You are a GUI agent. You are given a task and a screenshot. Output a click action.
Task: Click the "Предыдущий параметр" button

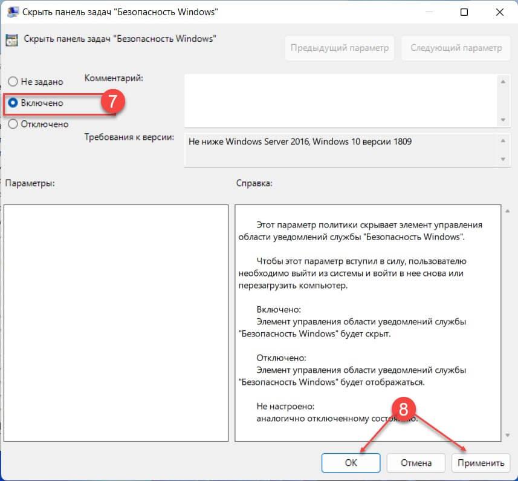point(340,48)
